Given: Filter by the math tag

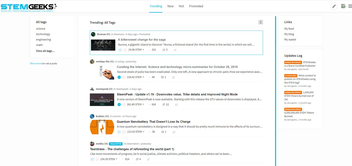Looking at the screenshot, I should (x=39, y=45).
